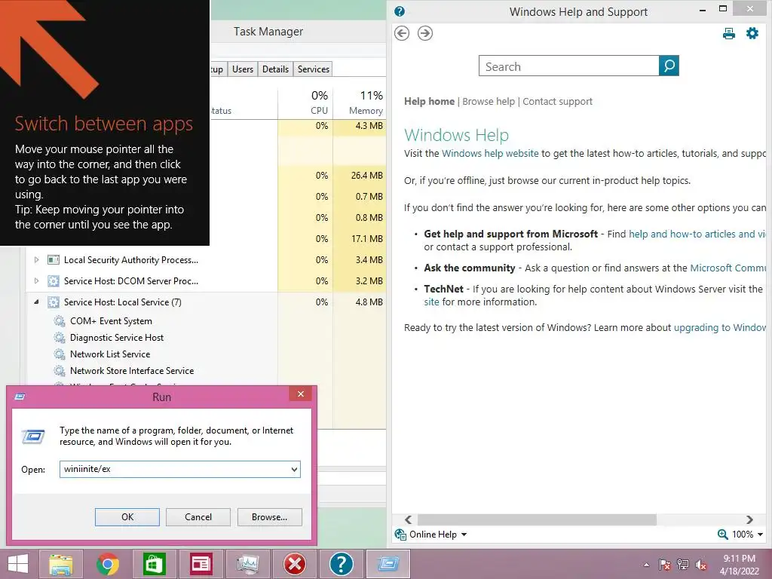Go back in Windows Help and Support
The width and height of the screenshot is (772, 579).
click(402, 33)
